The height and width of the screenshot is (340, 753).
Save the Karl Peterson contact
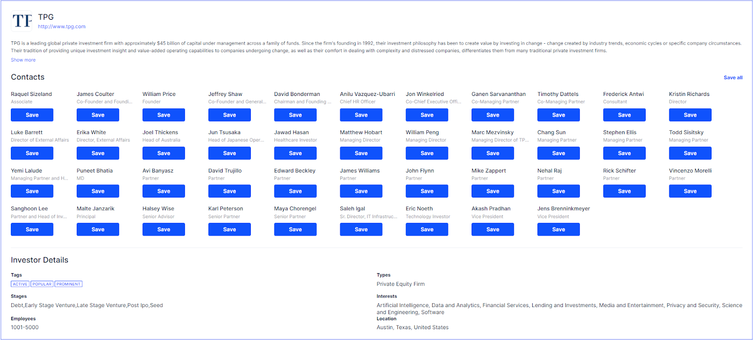tap(230, 229)
